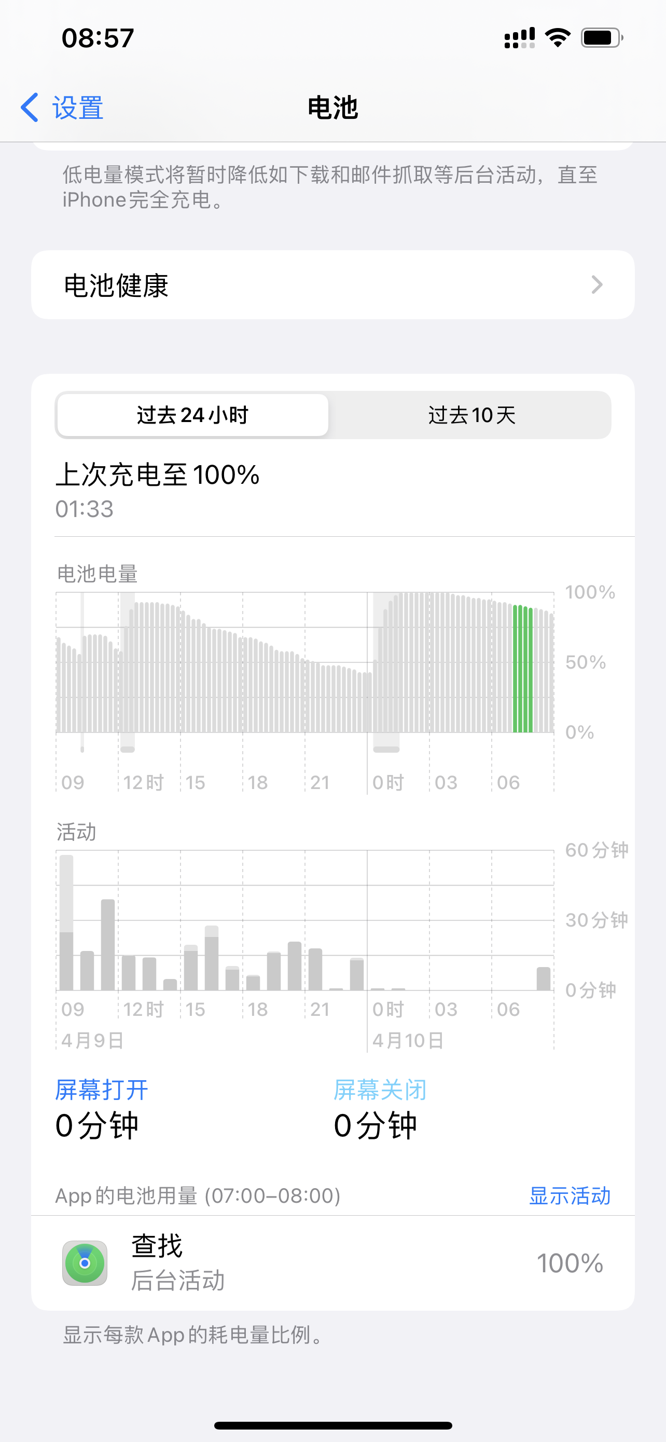Tap the Wi-Fi status icon
Screen dimensions: 666x1442
pos(557,37)
